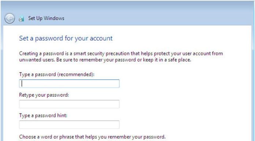Go back using the round arrow button
The height and width of the screenshot is (141, 255).
(x=10, y=18)
